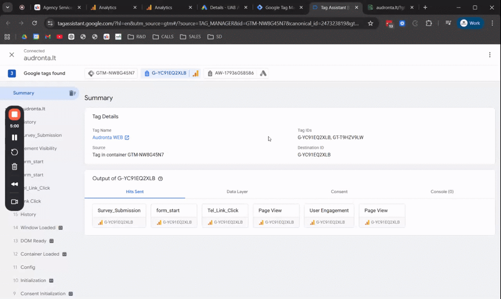Open the Survey_Submission hit card

click(x=119, y=216)
